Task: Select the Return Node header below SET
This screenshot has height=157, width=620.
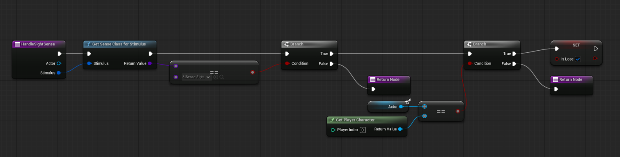Action: click(x=572, y=79)
